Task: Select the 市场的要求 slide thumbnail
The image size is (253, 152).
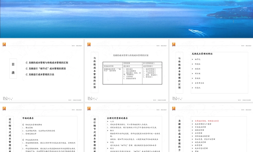Action: coord(42,128)
